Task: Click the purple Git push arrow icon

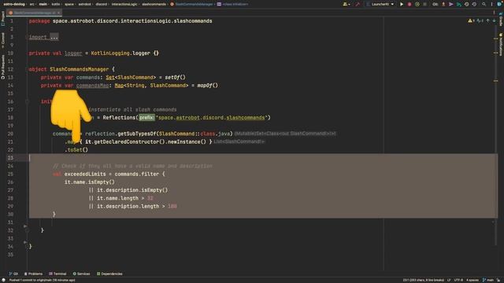Action: pos(451,4)
